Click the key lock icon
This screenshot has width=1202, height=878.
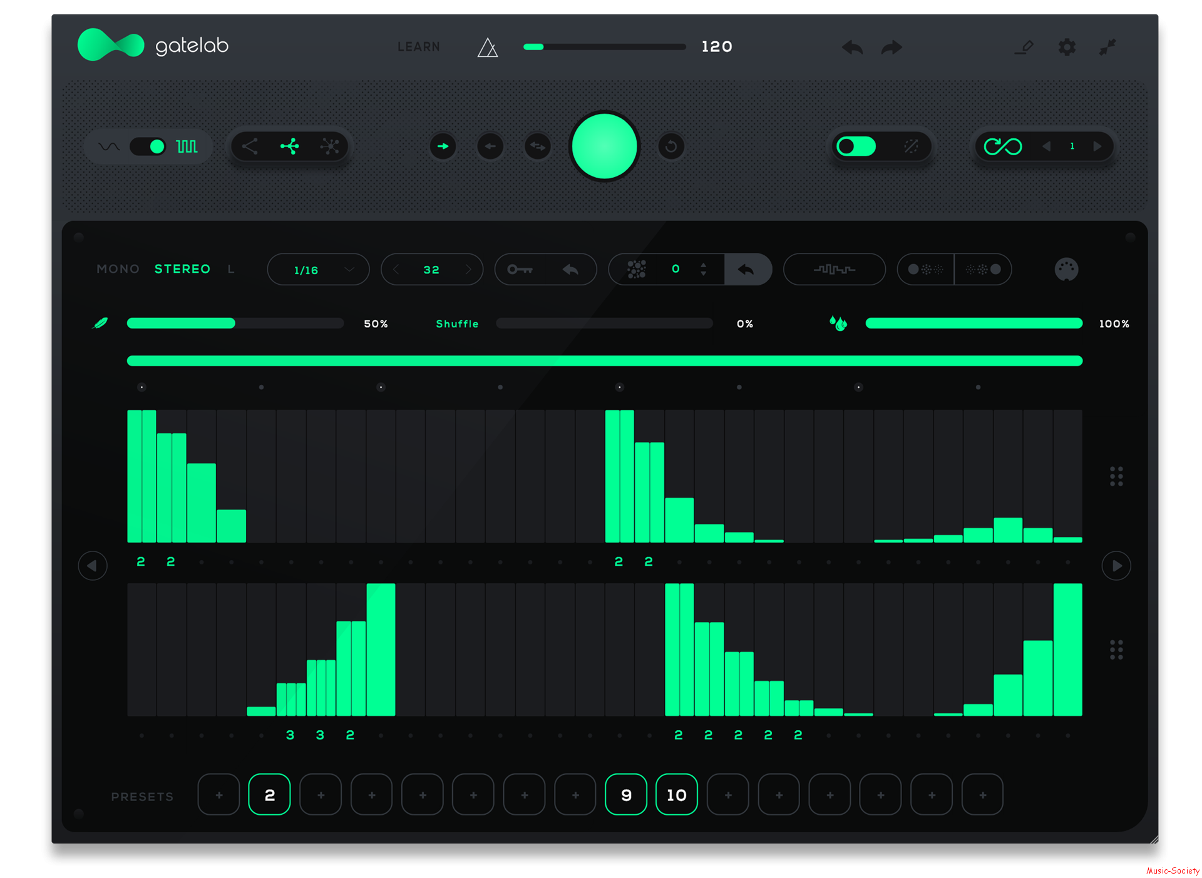520,270
